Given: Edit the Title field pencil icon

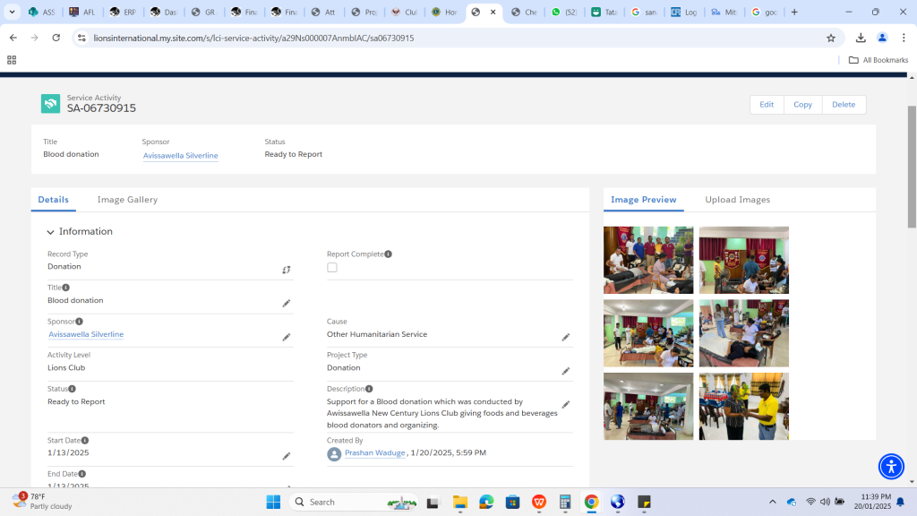Looking at the screenshot, I should tap(287, 303).
